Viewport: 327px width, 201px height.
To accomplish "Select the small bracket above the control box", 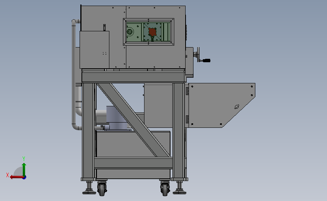I will (x=104, y=28).
